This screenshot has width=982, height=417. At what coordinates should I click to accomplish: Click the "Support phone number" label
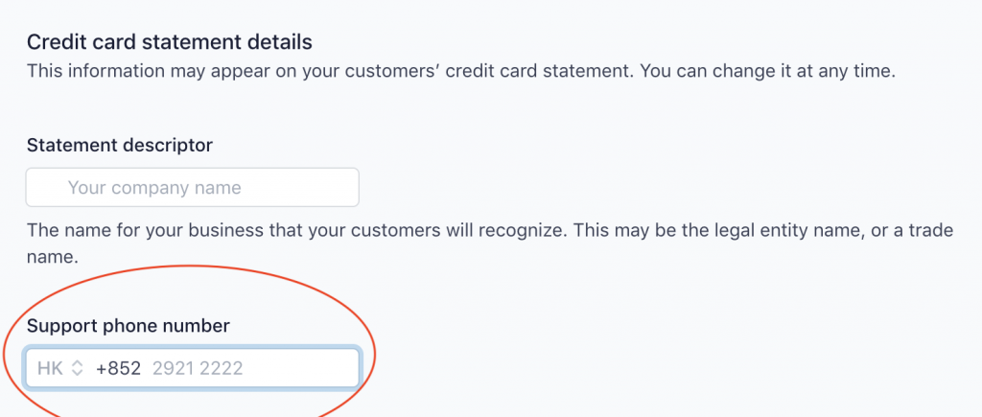pos(128,326)
